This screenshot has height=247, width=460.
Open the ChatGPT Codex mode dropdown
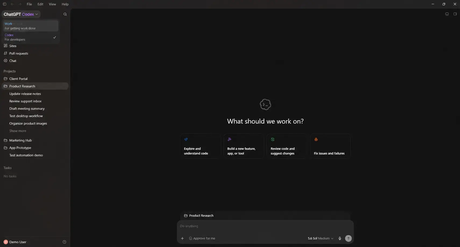click(21, 14)
